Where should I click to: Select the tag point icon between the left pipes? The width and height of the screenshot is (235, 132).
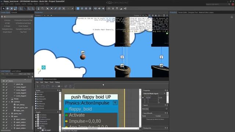(x=122, y=57)
